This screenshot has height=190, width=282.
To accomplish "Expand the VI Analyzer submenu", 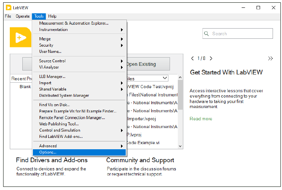I will 79,67.
